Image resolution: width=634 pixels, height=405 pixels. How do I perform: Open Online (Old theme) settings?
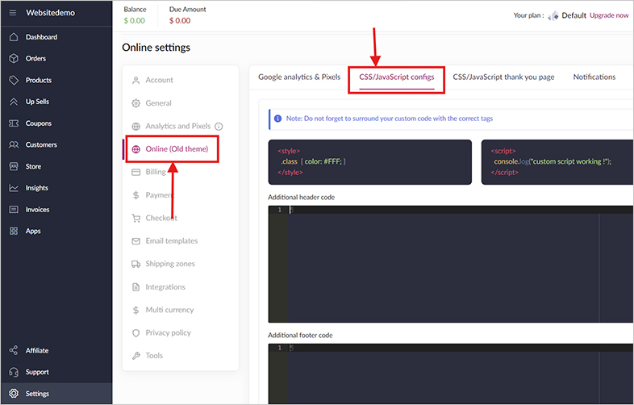point(177,149)
